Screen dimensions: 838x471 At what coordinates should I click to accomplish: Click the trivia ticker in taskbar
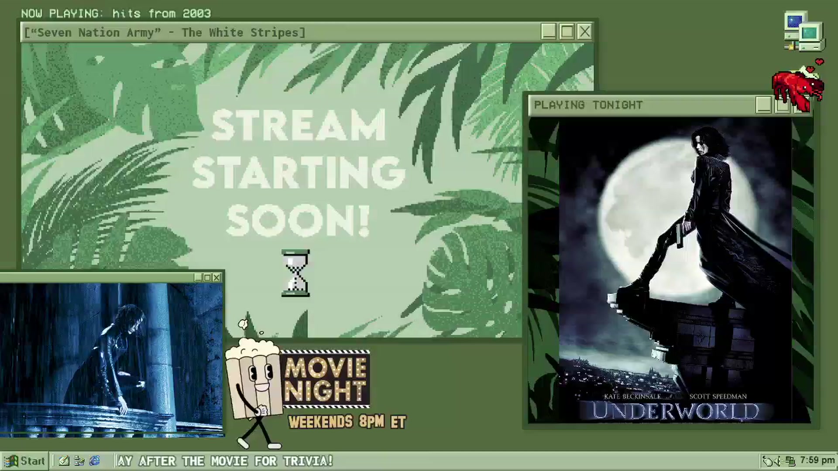click(225, 461)
